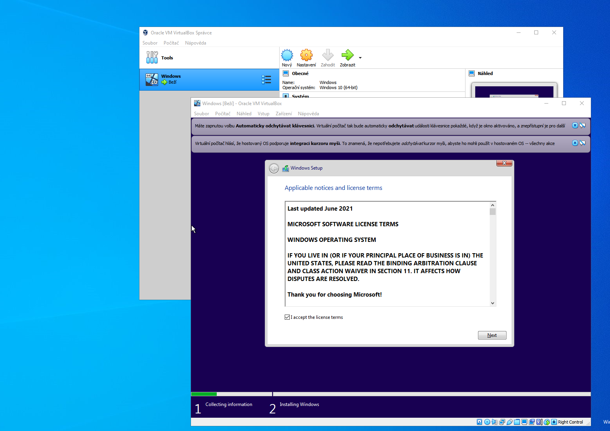Screen dimensions: 610x431
Task: Minimize the Windows VM window
Action: click(546, 103)
